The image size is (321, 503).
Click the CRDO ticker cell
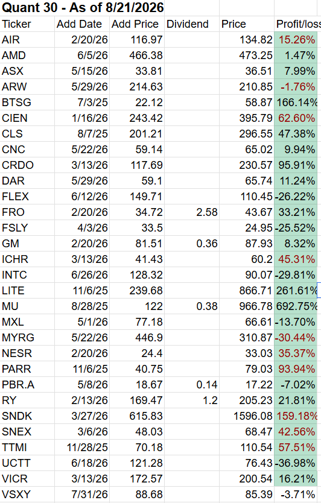[27, 165]
